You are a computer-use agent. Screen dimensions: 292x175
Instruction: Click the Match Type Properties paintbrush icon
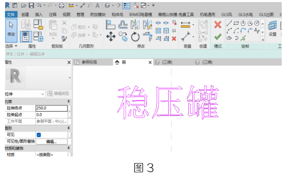[x=64, y=39]
